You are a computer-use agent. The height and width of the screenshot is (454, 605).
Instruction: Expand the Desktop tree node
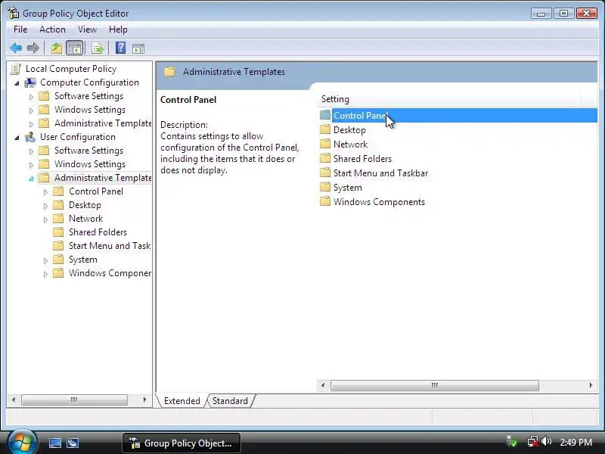click(45, 206)
